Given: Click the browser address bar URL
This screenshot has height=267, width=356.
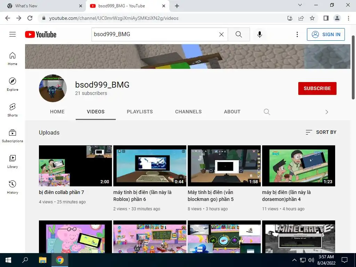Looking at the screenshot, I should [114, 18].
